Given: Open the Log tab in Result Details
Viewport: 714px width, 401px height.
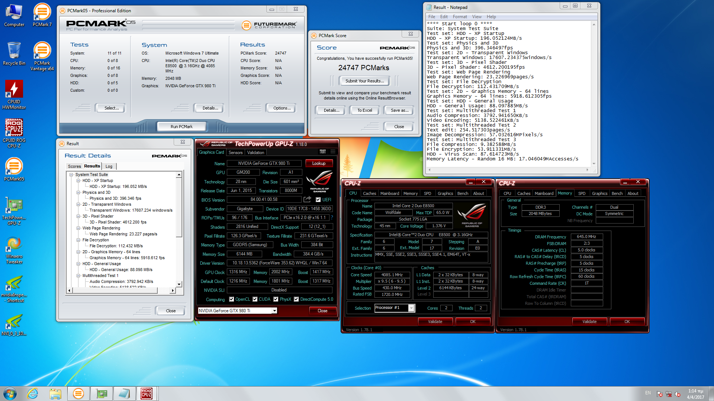Looking at the screenshot, I should coord(109,166).
